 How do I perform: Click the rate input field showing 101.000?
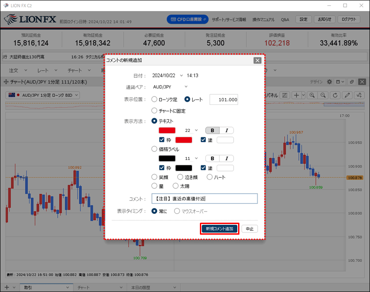pos(224,100)
